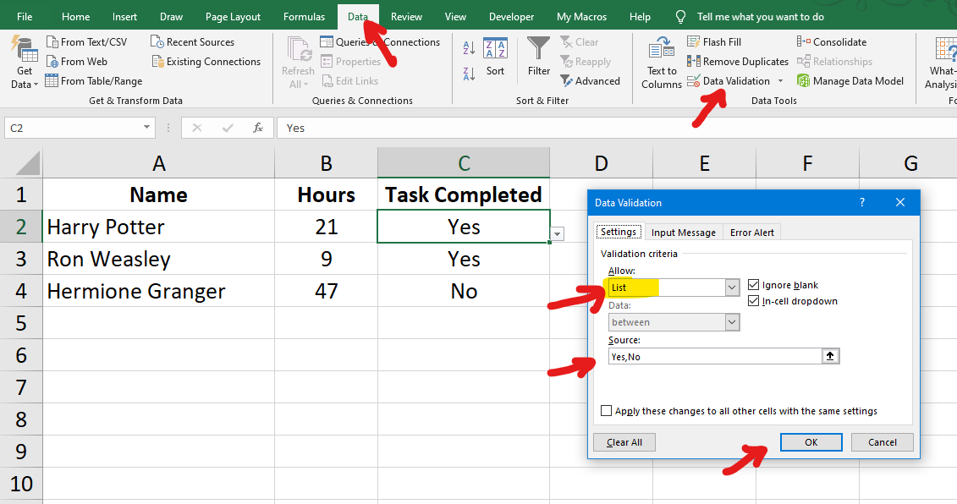Open Recent Sources
This screenshot has width=957, height=504.
193,42
